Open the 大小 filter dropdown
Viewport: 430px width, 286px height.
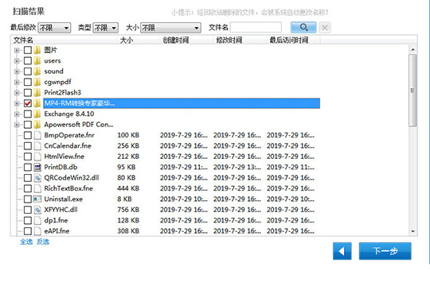click(170, 28)
